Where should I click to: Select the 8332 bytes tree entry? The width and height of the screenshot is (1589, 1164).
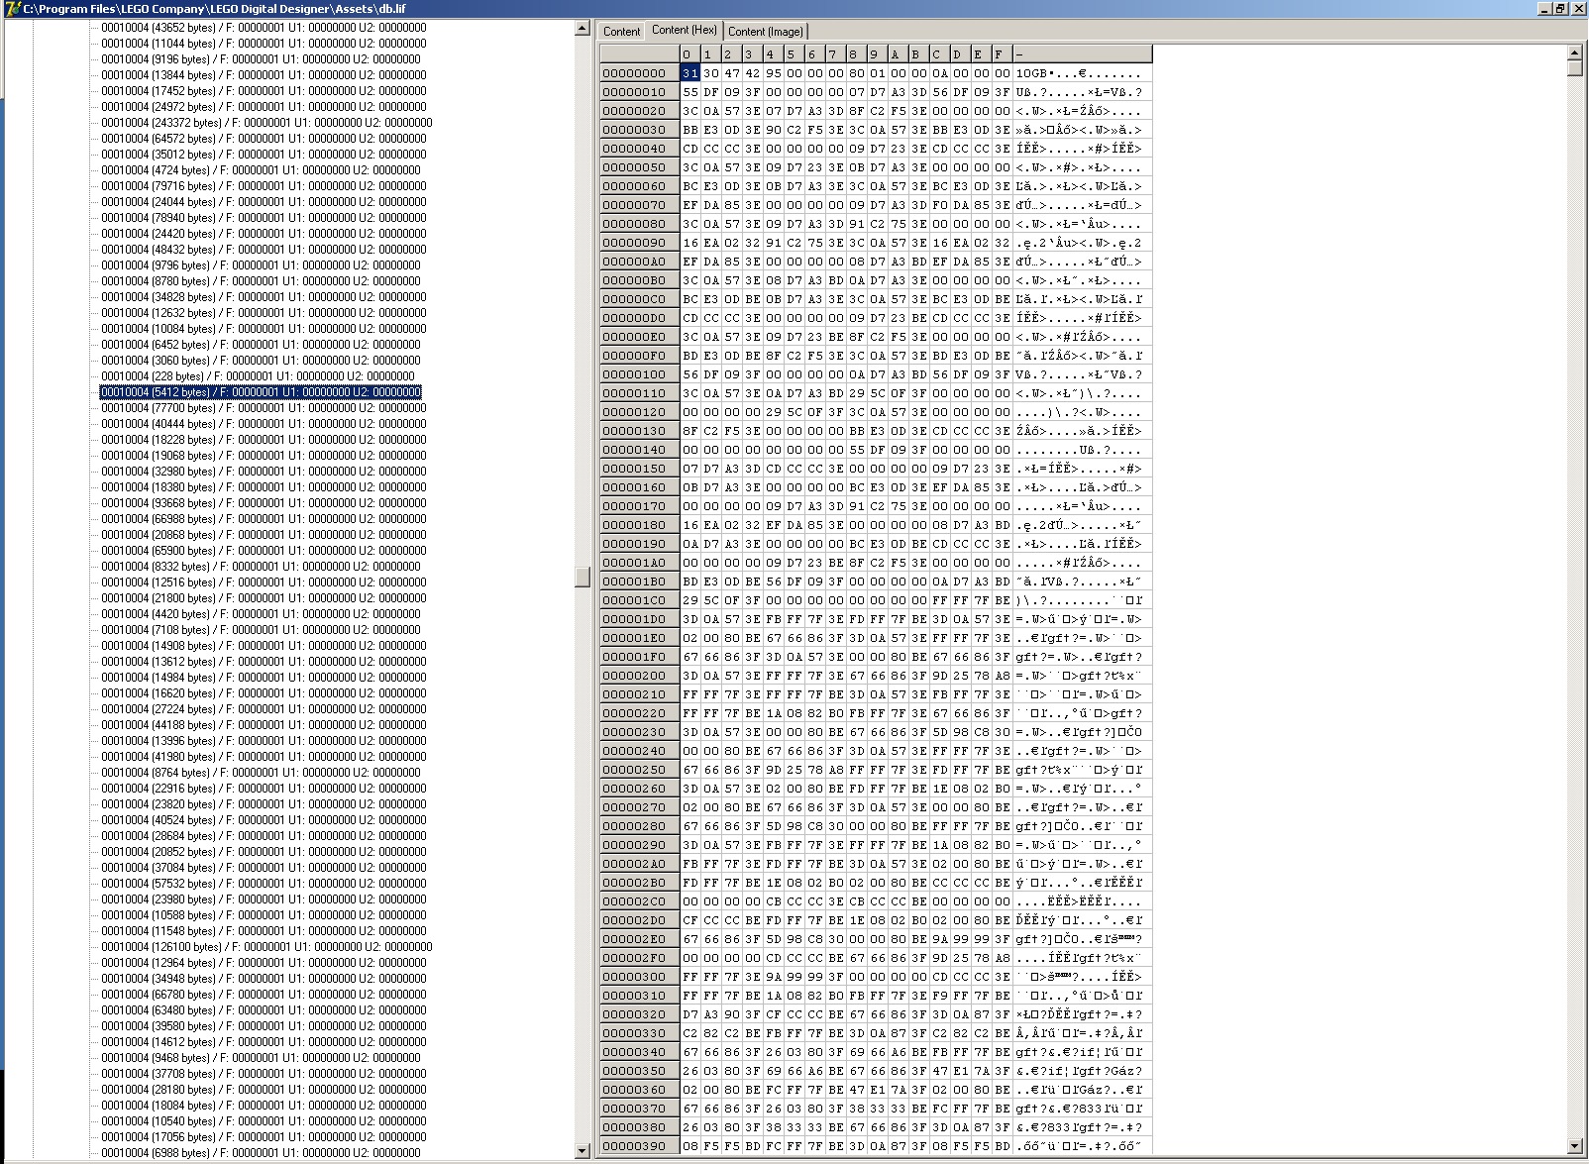click(x=261, y=567)
